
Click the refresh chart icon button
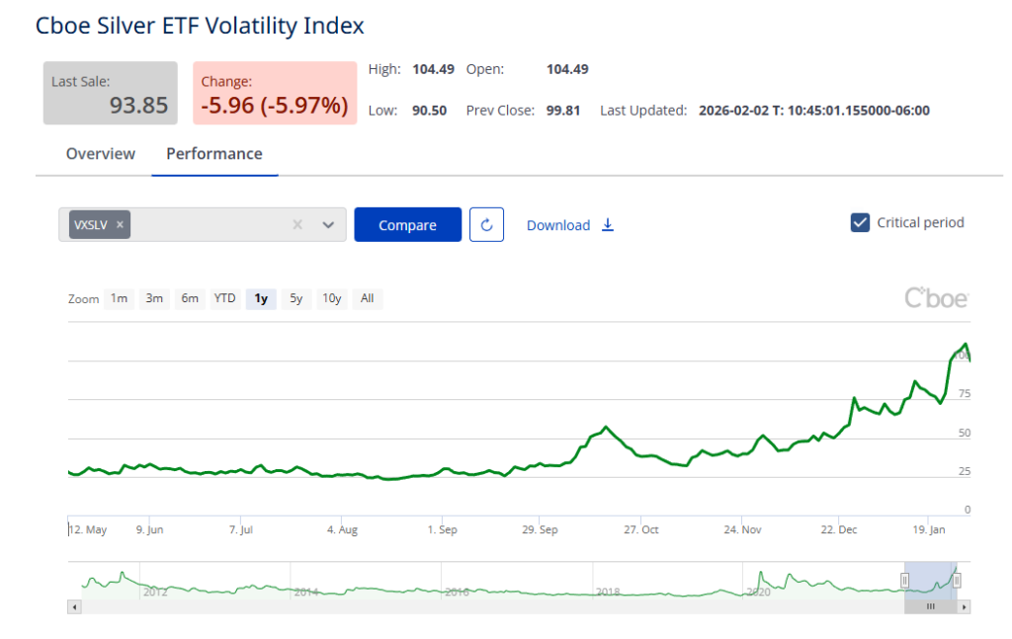[486, 225]
